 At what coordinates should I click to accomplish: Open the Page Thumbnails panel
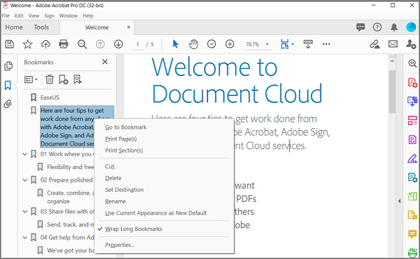8,66
